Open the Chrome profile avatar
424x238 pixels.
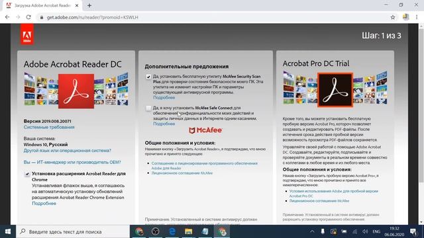point(405,17)
